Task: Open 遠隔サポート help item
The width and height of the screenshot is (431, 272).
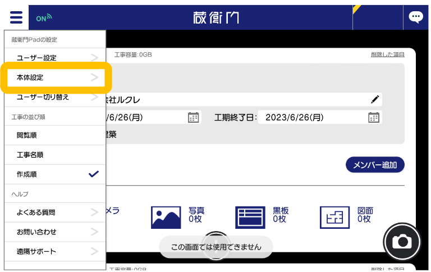Action: point(55,251)
